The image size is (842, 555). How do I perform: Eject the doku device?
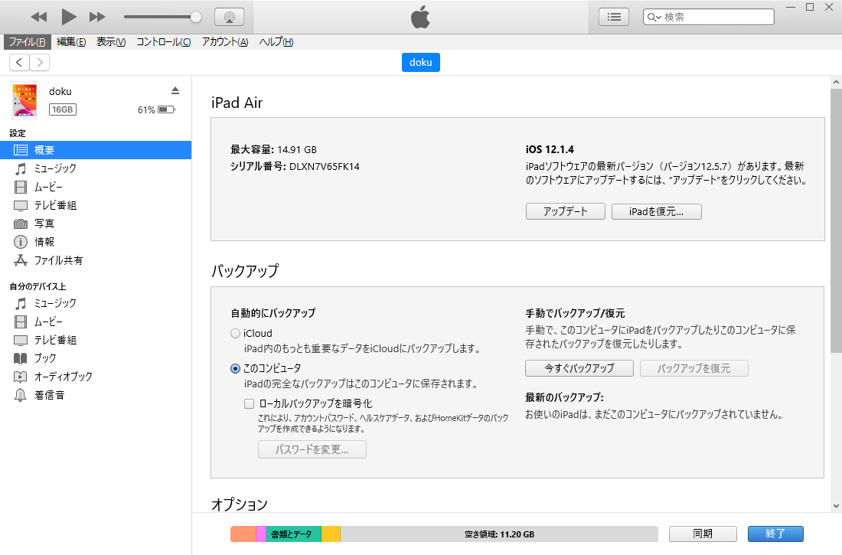tap(175, 90)
